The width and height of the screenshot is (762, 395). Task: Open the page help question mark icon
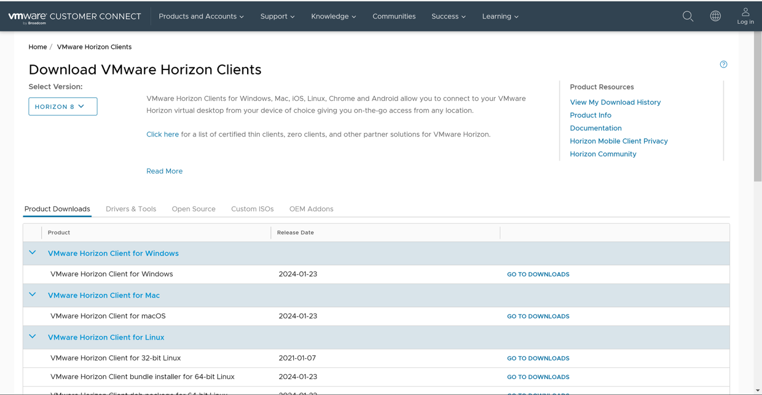point(723,64)
